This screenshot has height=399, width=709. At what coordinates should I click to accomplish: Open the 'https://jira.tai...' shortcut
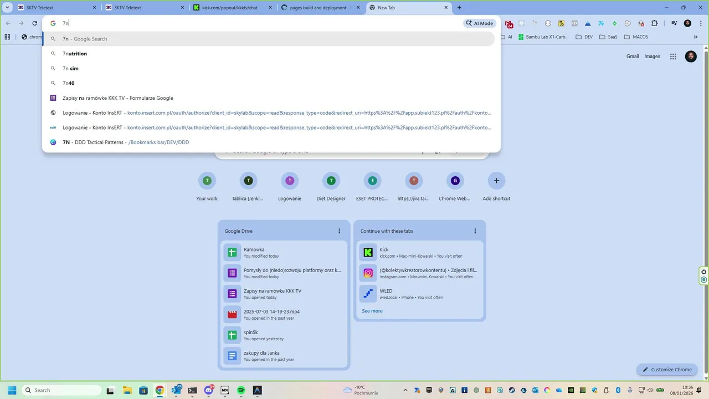[x=413, y=186]
